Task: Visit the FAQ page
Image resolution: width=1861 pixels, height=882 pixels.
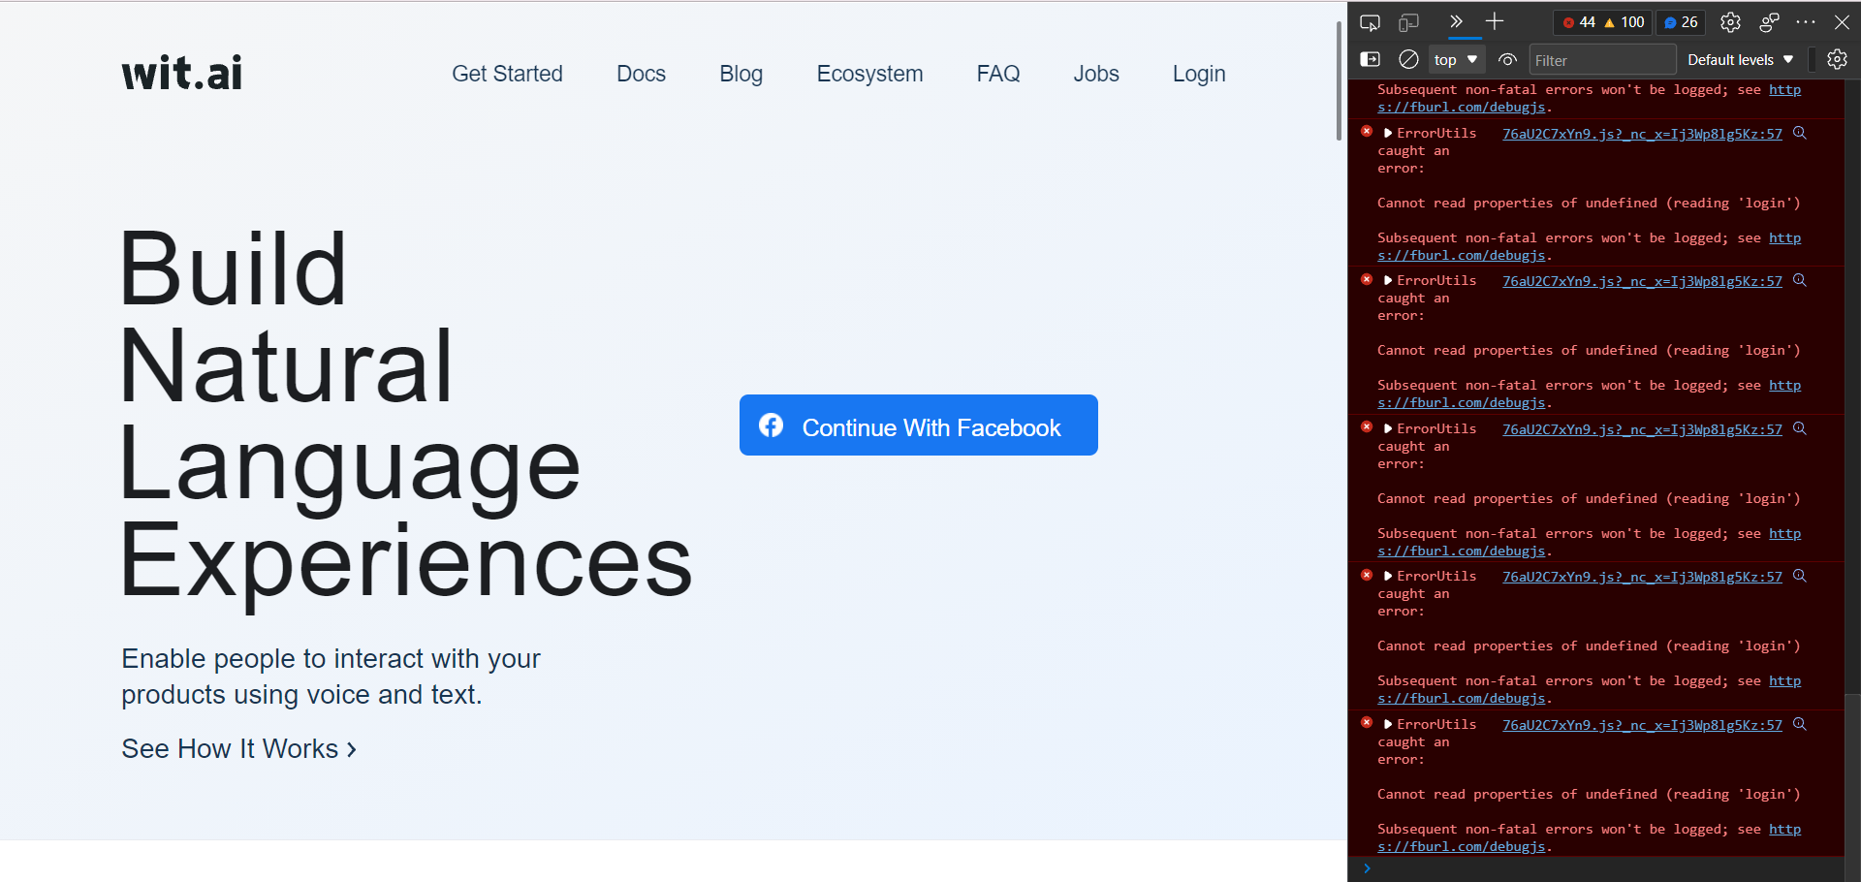Action: tap(997, 74)
